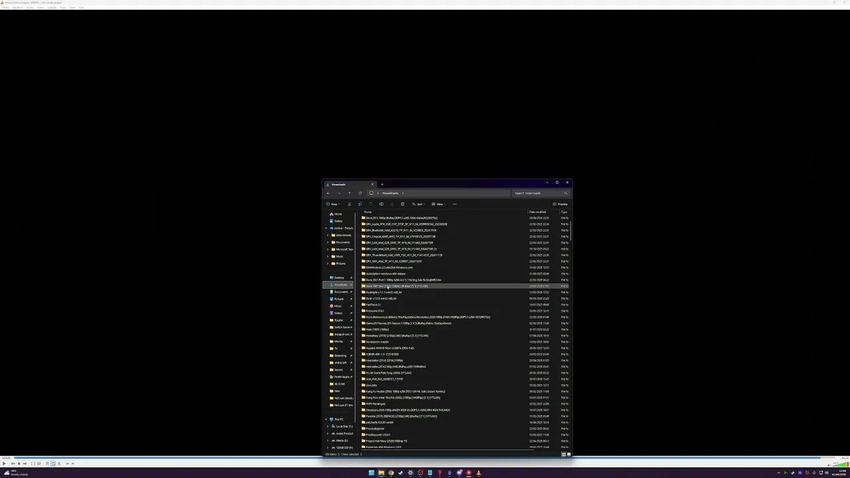Open VLC Media menu
The width and height of the screenshot is (850, 478).
click(5, 7)
